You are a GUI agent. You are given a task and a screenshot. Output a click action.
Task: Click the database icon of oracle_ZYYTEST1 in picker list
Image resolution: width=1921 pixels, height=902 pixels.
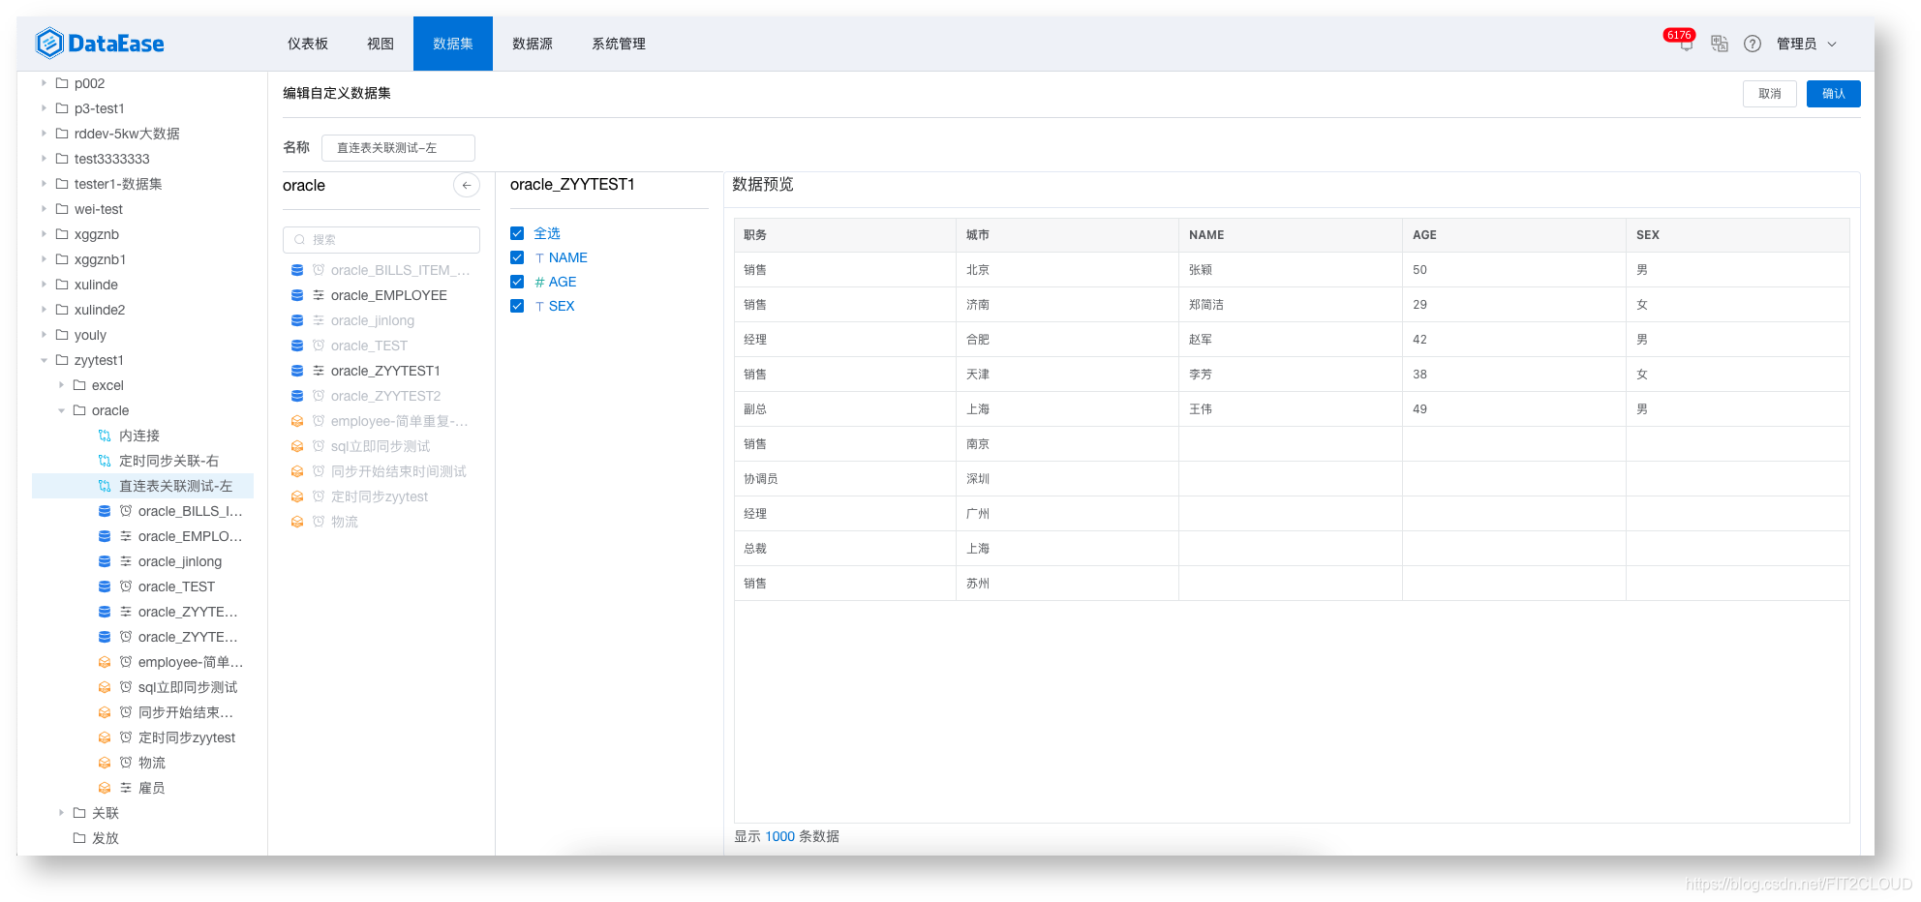pos(297,371)
